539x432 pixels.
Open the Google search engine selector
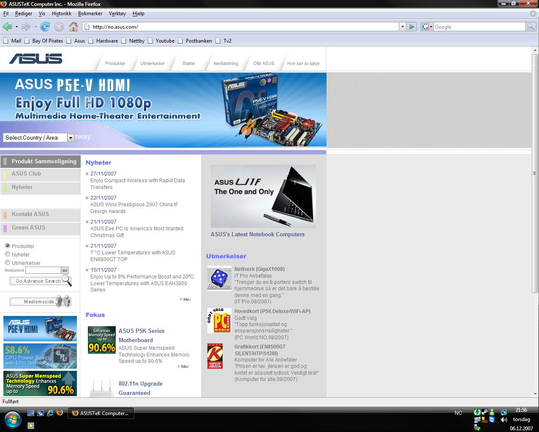pyautogui.click(x=427, y=27)
